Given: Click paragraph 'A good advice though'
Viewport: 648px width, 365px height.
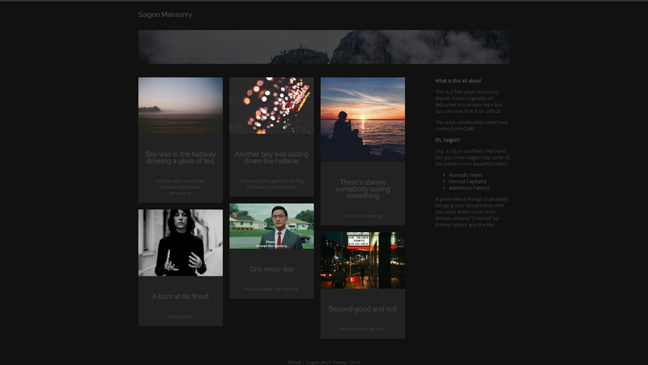Looking at the screenshot, I should 472,212.
